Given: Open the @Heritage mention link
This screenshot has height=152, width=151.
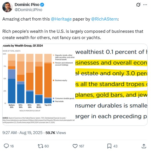Looking at the screenshot, I should 61,19.
